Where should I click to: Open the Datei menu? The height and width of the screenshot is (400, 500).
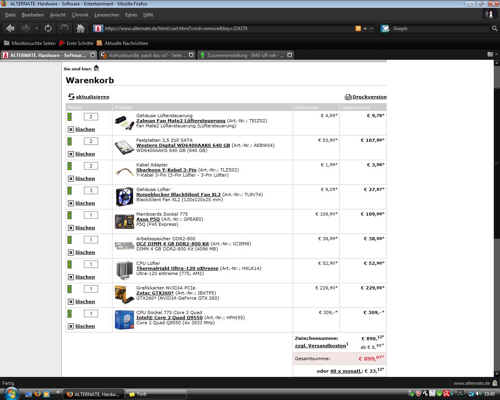pos(10,15)
